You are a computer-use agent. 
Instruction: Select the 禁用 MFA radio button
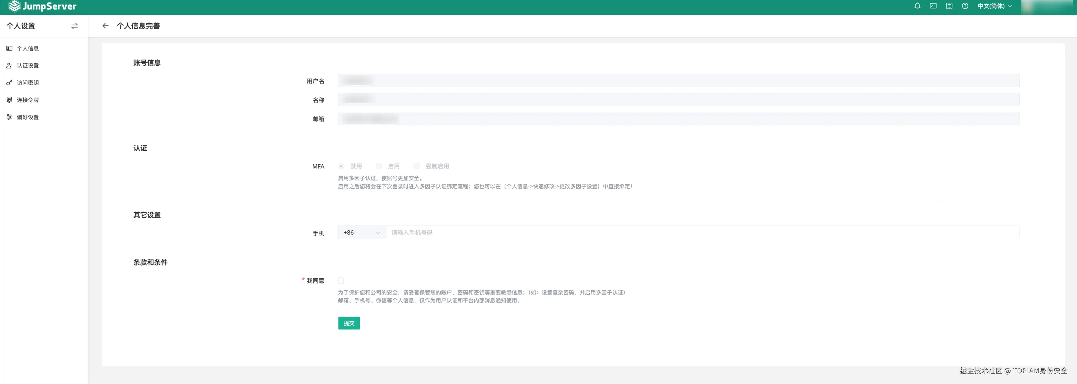pyautogui.click(x=341, y=166)
